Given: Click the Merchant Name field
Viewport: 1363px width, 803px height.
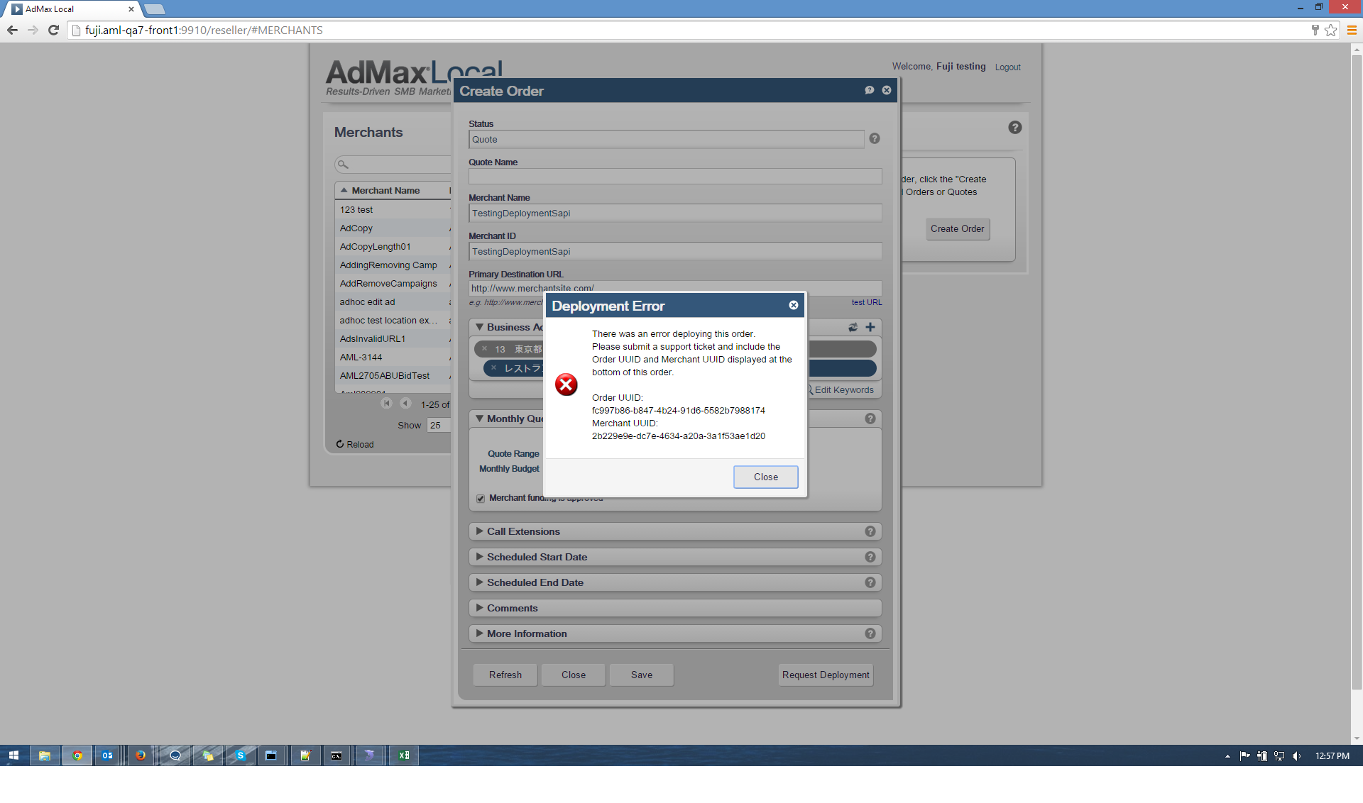Looking at the screenshot, I should pos(675,213).
